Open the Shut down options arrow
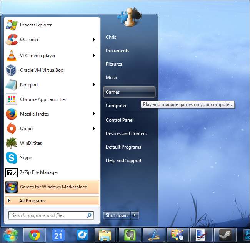Image resolution: width=250 pixels, height=243 pixels. 135,215
